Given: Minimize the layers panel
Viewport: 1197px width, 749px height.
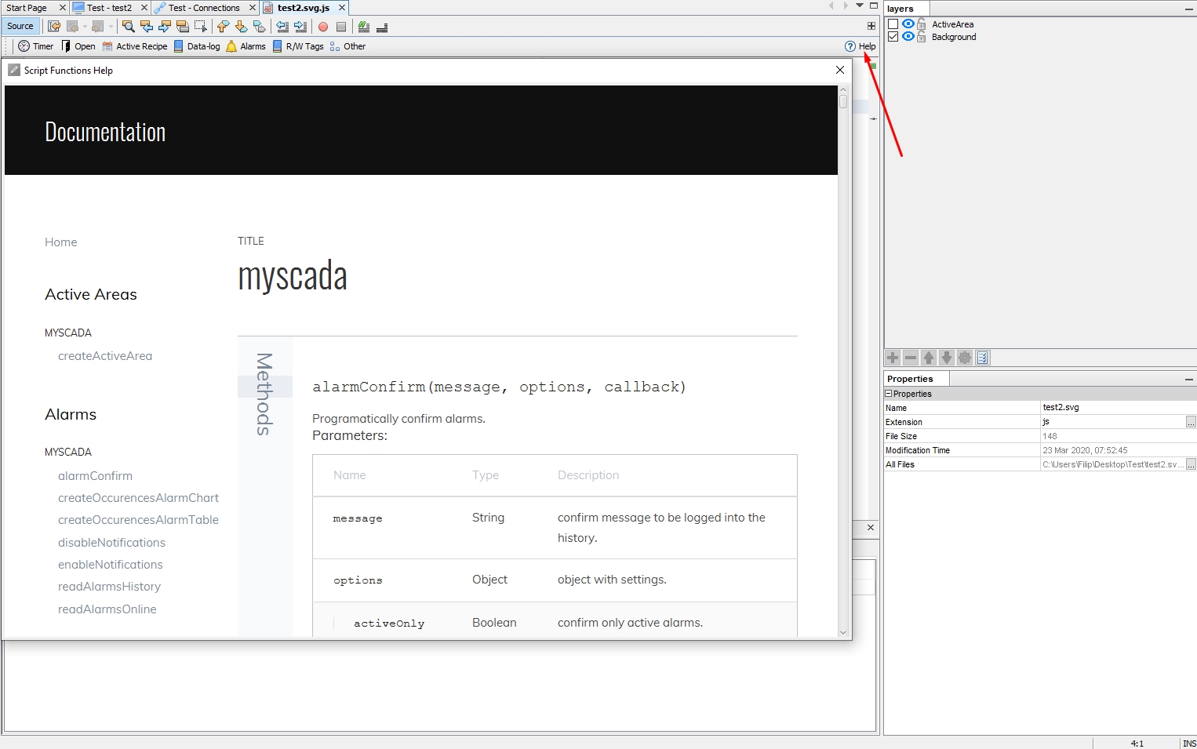Looking at the screenshot, I should point(1189,9).
